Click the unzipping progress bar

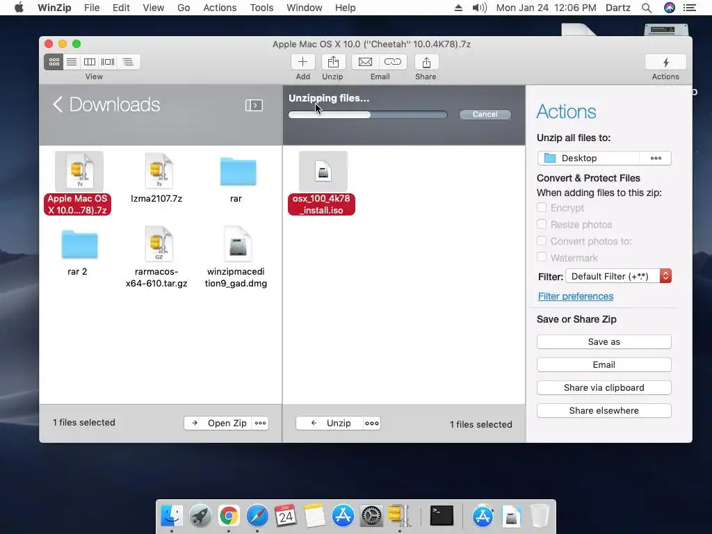(x=368, y=115)
